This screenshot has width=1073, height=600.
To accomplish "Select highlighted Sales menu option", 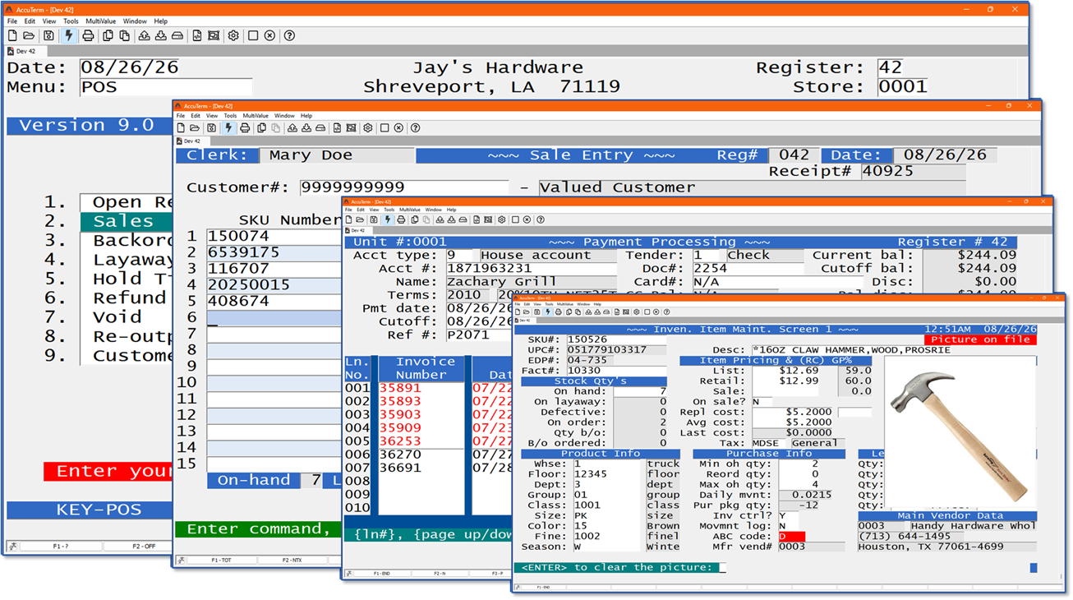I will click(127, 221).
